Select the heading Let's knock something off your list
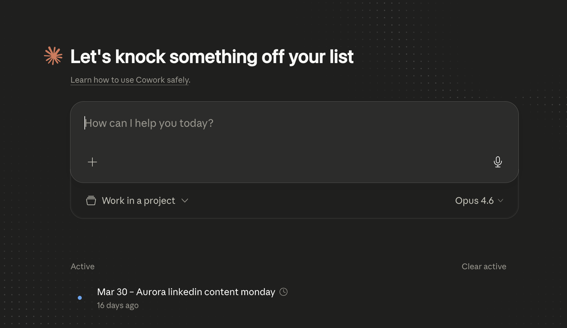This screenshot has height=328, width=567. pyautogui.click(x=212, y=56)
